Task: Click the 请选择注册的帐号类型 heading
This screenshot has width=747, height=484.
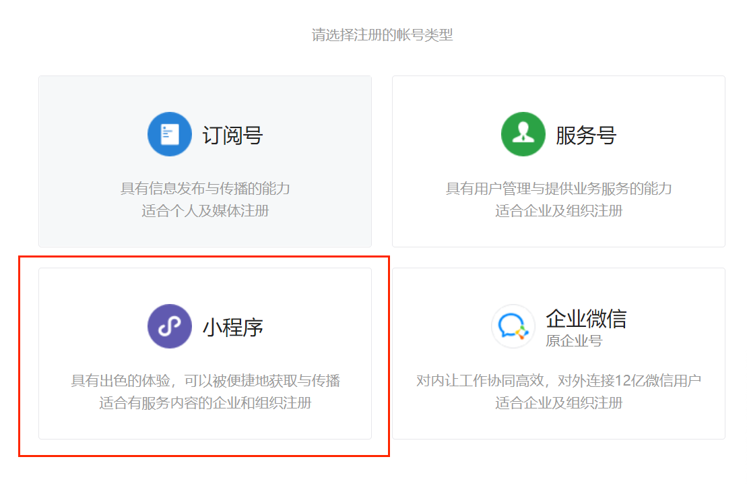Action: point(382,35)
